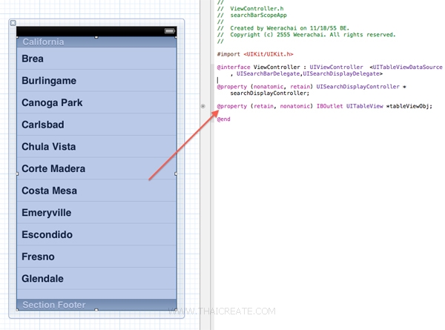Viewport: 445px width, 330px height.
Task: Click the IBOutlet keyword in code
Action: click(329, 106)
